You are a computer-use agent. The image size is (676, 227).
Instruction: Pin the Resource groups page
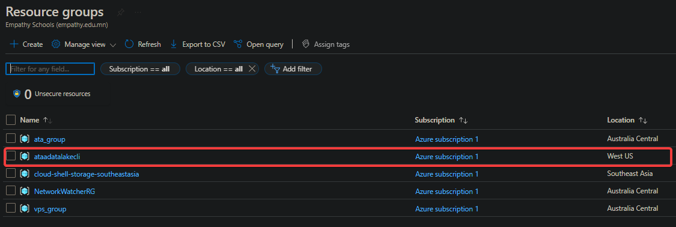121,13
